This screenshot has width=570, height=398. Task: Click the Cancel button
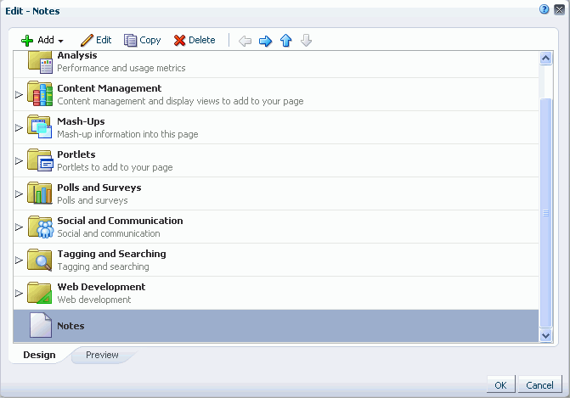click(x=539, y=385)
